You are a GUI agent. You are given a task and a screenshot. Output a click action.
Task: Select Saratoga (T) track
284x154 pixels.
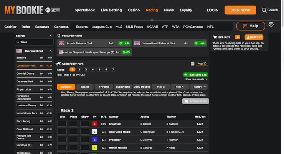[34, 145]
